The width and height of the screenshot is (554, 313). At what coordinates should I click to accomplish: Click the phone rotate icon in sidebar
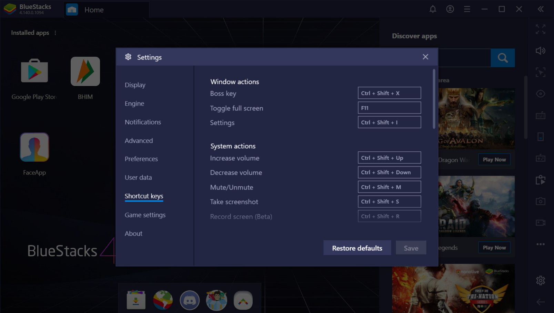click(x=541, y=137)
